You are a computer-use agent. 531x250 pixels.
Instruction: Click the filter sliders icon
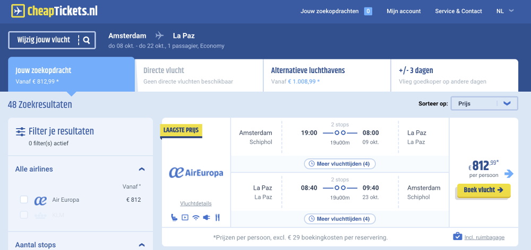[x=21, y=132]
